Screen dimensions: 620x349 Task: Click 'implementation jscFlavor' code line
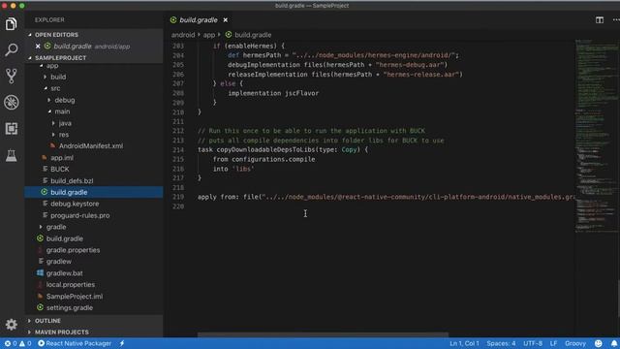coord(273,93)
